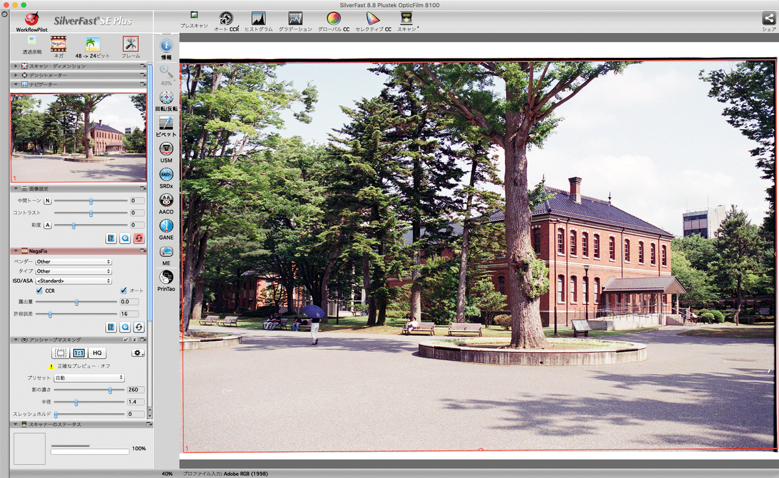This screenshot has width=779, height=478.
Task: Open the グラデーション gradation curve tool
Action: (295, 19)
